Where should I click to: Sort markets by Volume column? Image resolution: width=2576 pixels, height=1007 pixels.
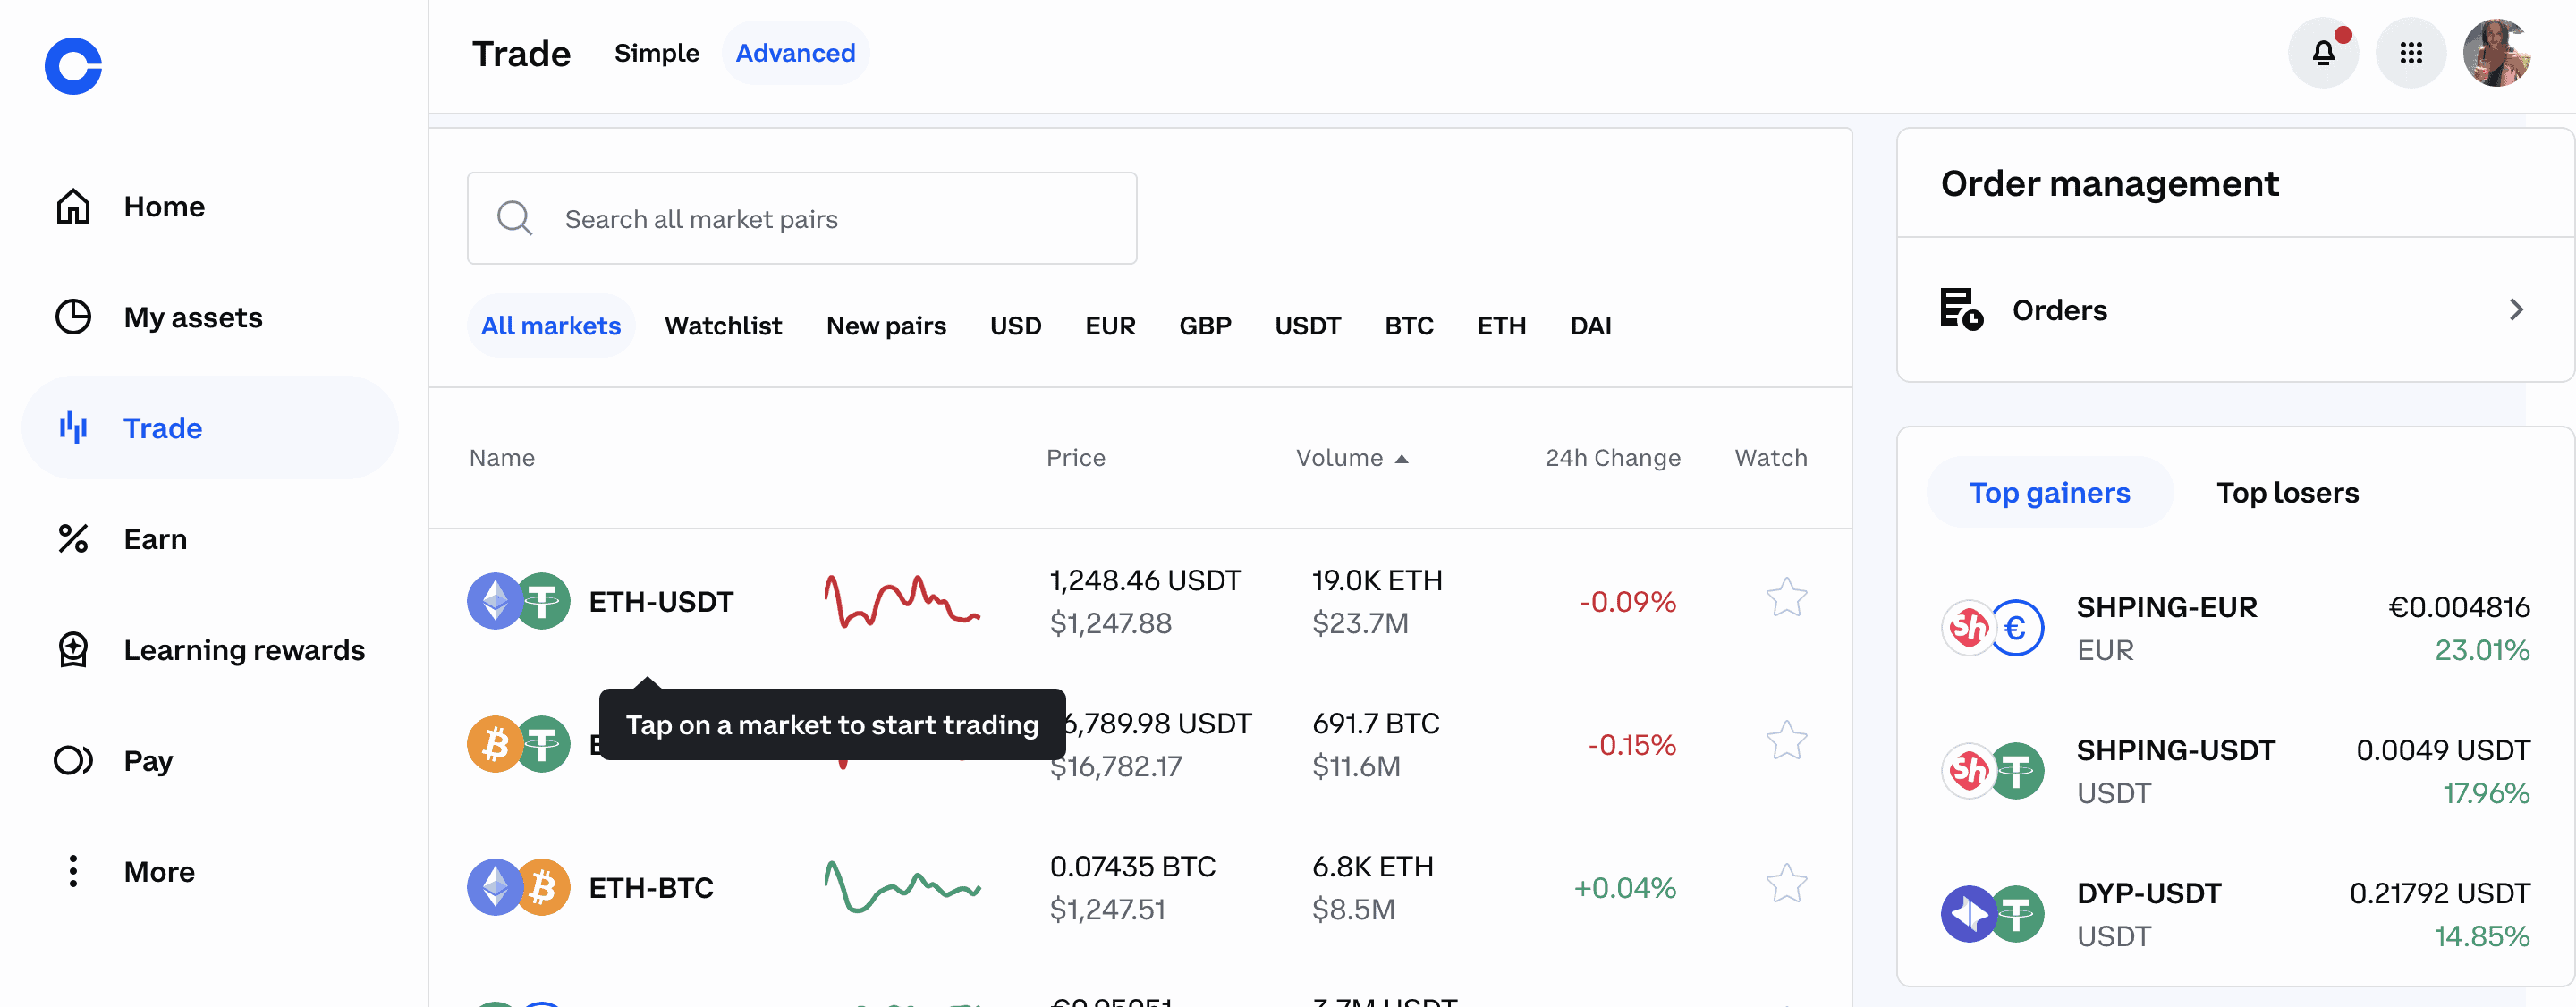(x=1352, y=458)
